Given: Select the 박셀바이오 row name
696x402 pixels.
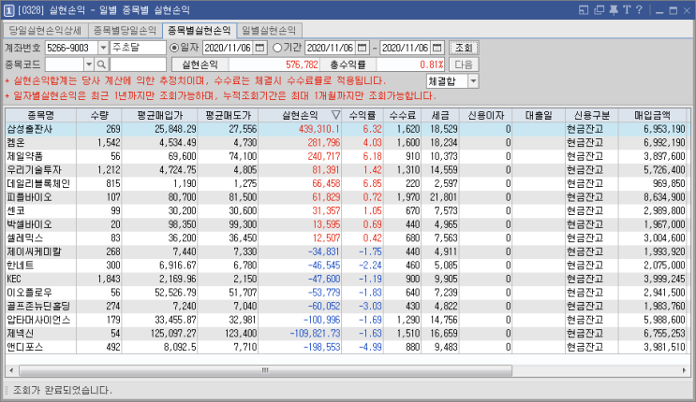Looking at the screenshot, I should click(x=29, y=224).
